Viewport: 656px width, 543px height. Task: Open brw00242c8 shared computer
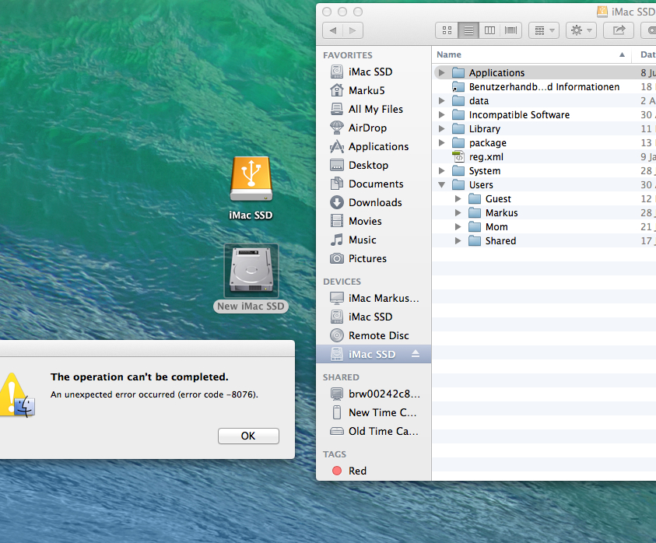374,394
